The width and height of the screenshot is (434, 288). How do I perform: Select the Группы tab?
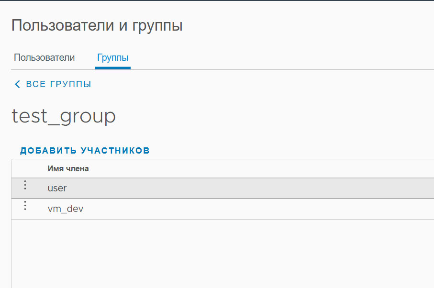[x=112, y=57]
